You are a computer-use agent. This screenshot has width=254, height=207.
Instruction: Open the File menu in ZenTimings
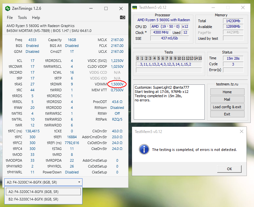[10, 18]
